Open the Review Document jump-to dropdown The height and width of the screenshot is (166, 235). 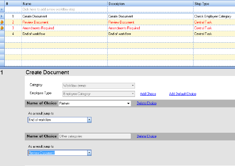(x=89, y=153)
